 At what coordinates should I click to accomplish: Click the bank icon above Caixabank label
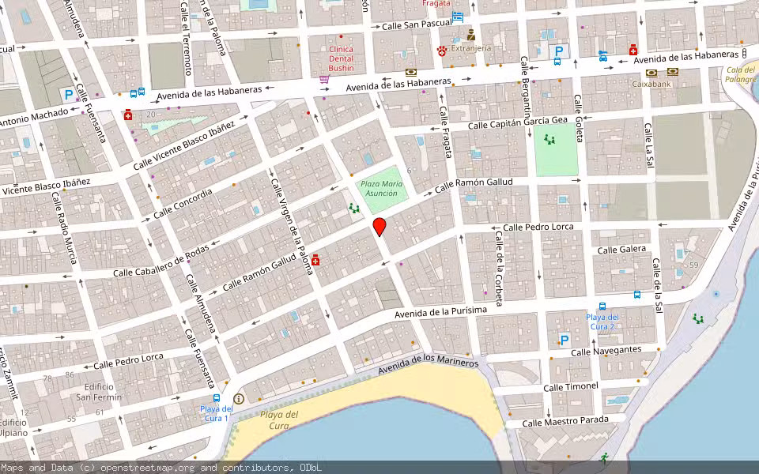tap(651, 73)
